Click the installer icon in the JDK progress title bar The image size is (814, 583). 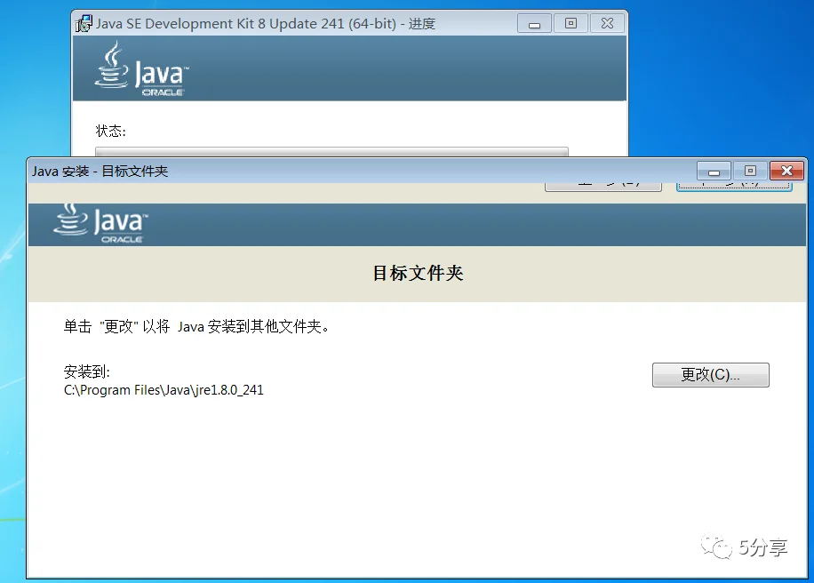coord(84,23)
